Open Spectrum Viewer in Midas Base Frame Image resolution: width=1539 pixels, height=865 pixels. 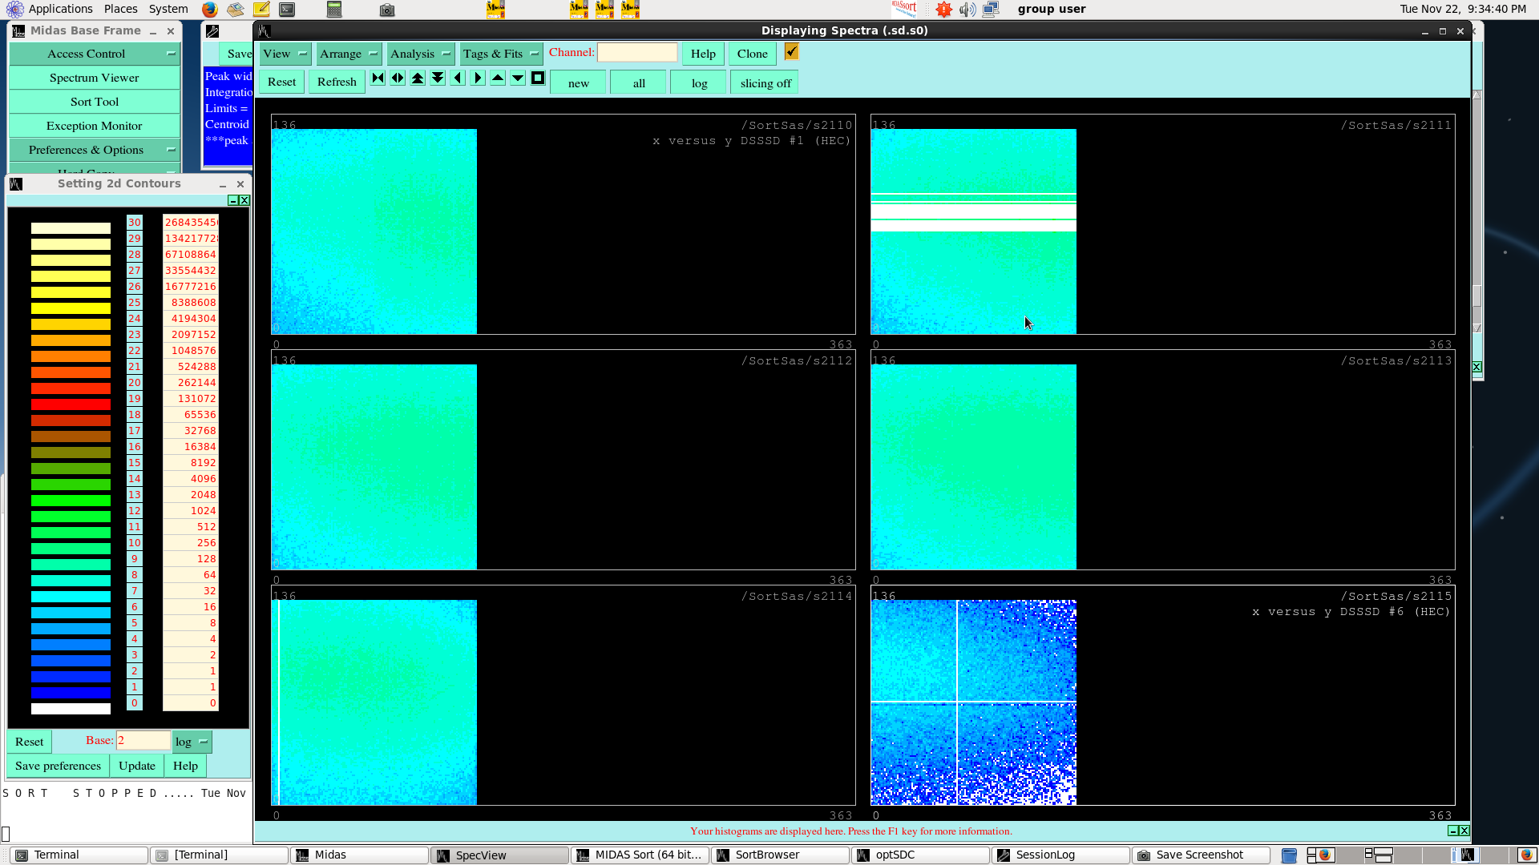(94, 78)
